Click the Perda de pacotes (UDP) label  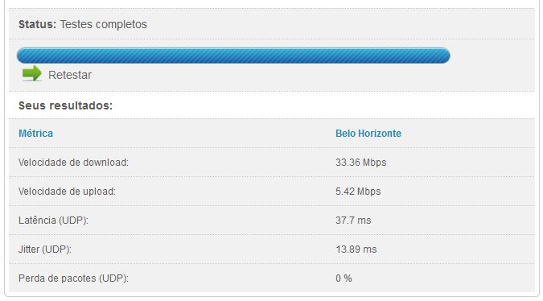(73, 278)
